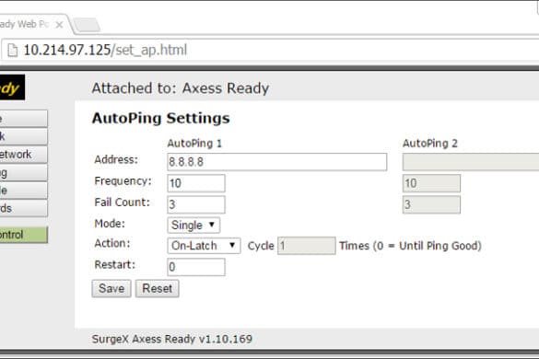Image resolution: width=539 pixels, height=359 pixels.
Task: Click the AutoPing 1 Fail Count field
Action: tap(196, 204)
